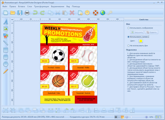The height and width of the screenshot is (120, 165).
Task: Click the basketball image on poster
Action: click(x=58, y=81)
